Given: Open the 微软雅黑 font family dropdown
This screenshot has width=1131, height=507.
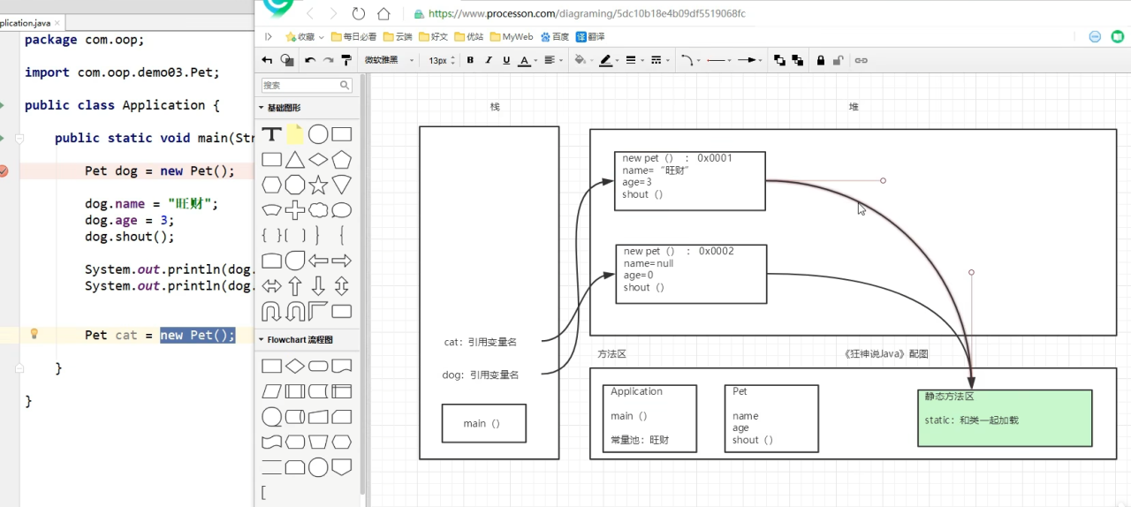Looking at the screenshot, I should 389,60.
